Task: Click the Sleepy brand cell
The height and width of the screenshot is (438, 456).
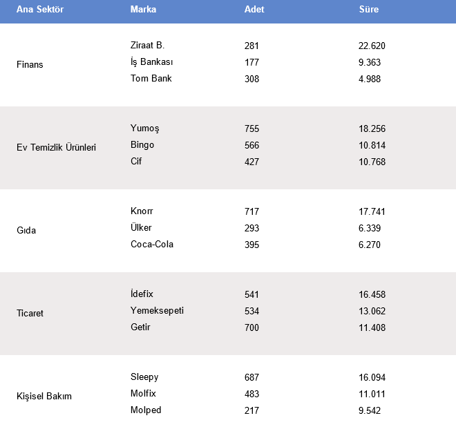Action: coord(144,377)
